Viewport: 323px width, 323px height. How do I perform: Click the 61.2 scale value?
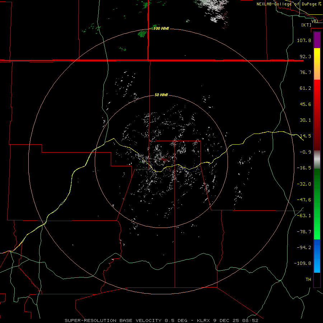coord(305,88)
